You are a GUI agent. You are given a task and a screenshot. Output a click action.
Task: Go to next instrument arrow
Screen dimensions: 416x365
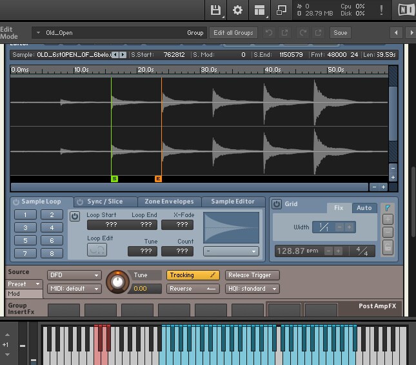(x=411, y=33)
